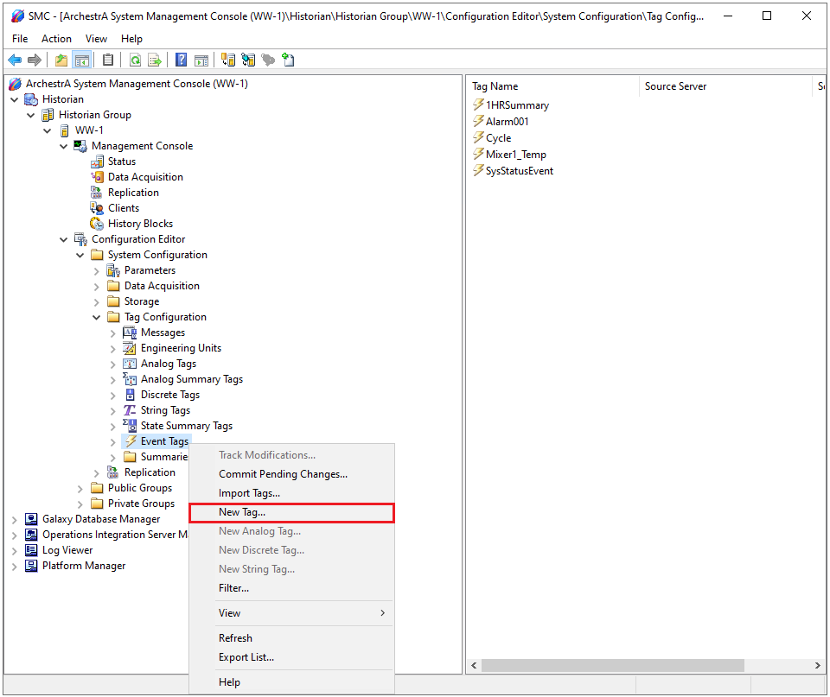The image size is (830, 697).
Task: Select Import Tags... in the context menu
Action: 291,493
